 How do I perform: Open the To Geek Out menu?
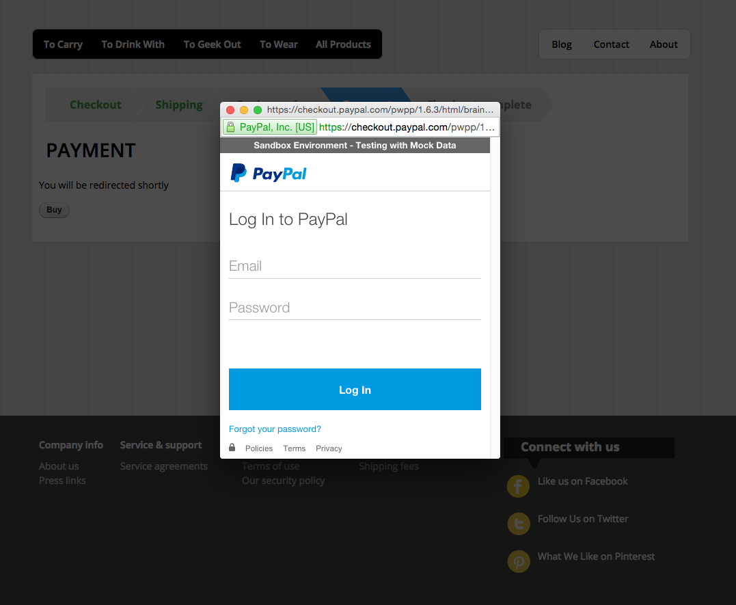tap(212, 44)
